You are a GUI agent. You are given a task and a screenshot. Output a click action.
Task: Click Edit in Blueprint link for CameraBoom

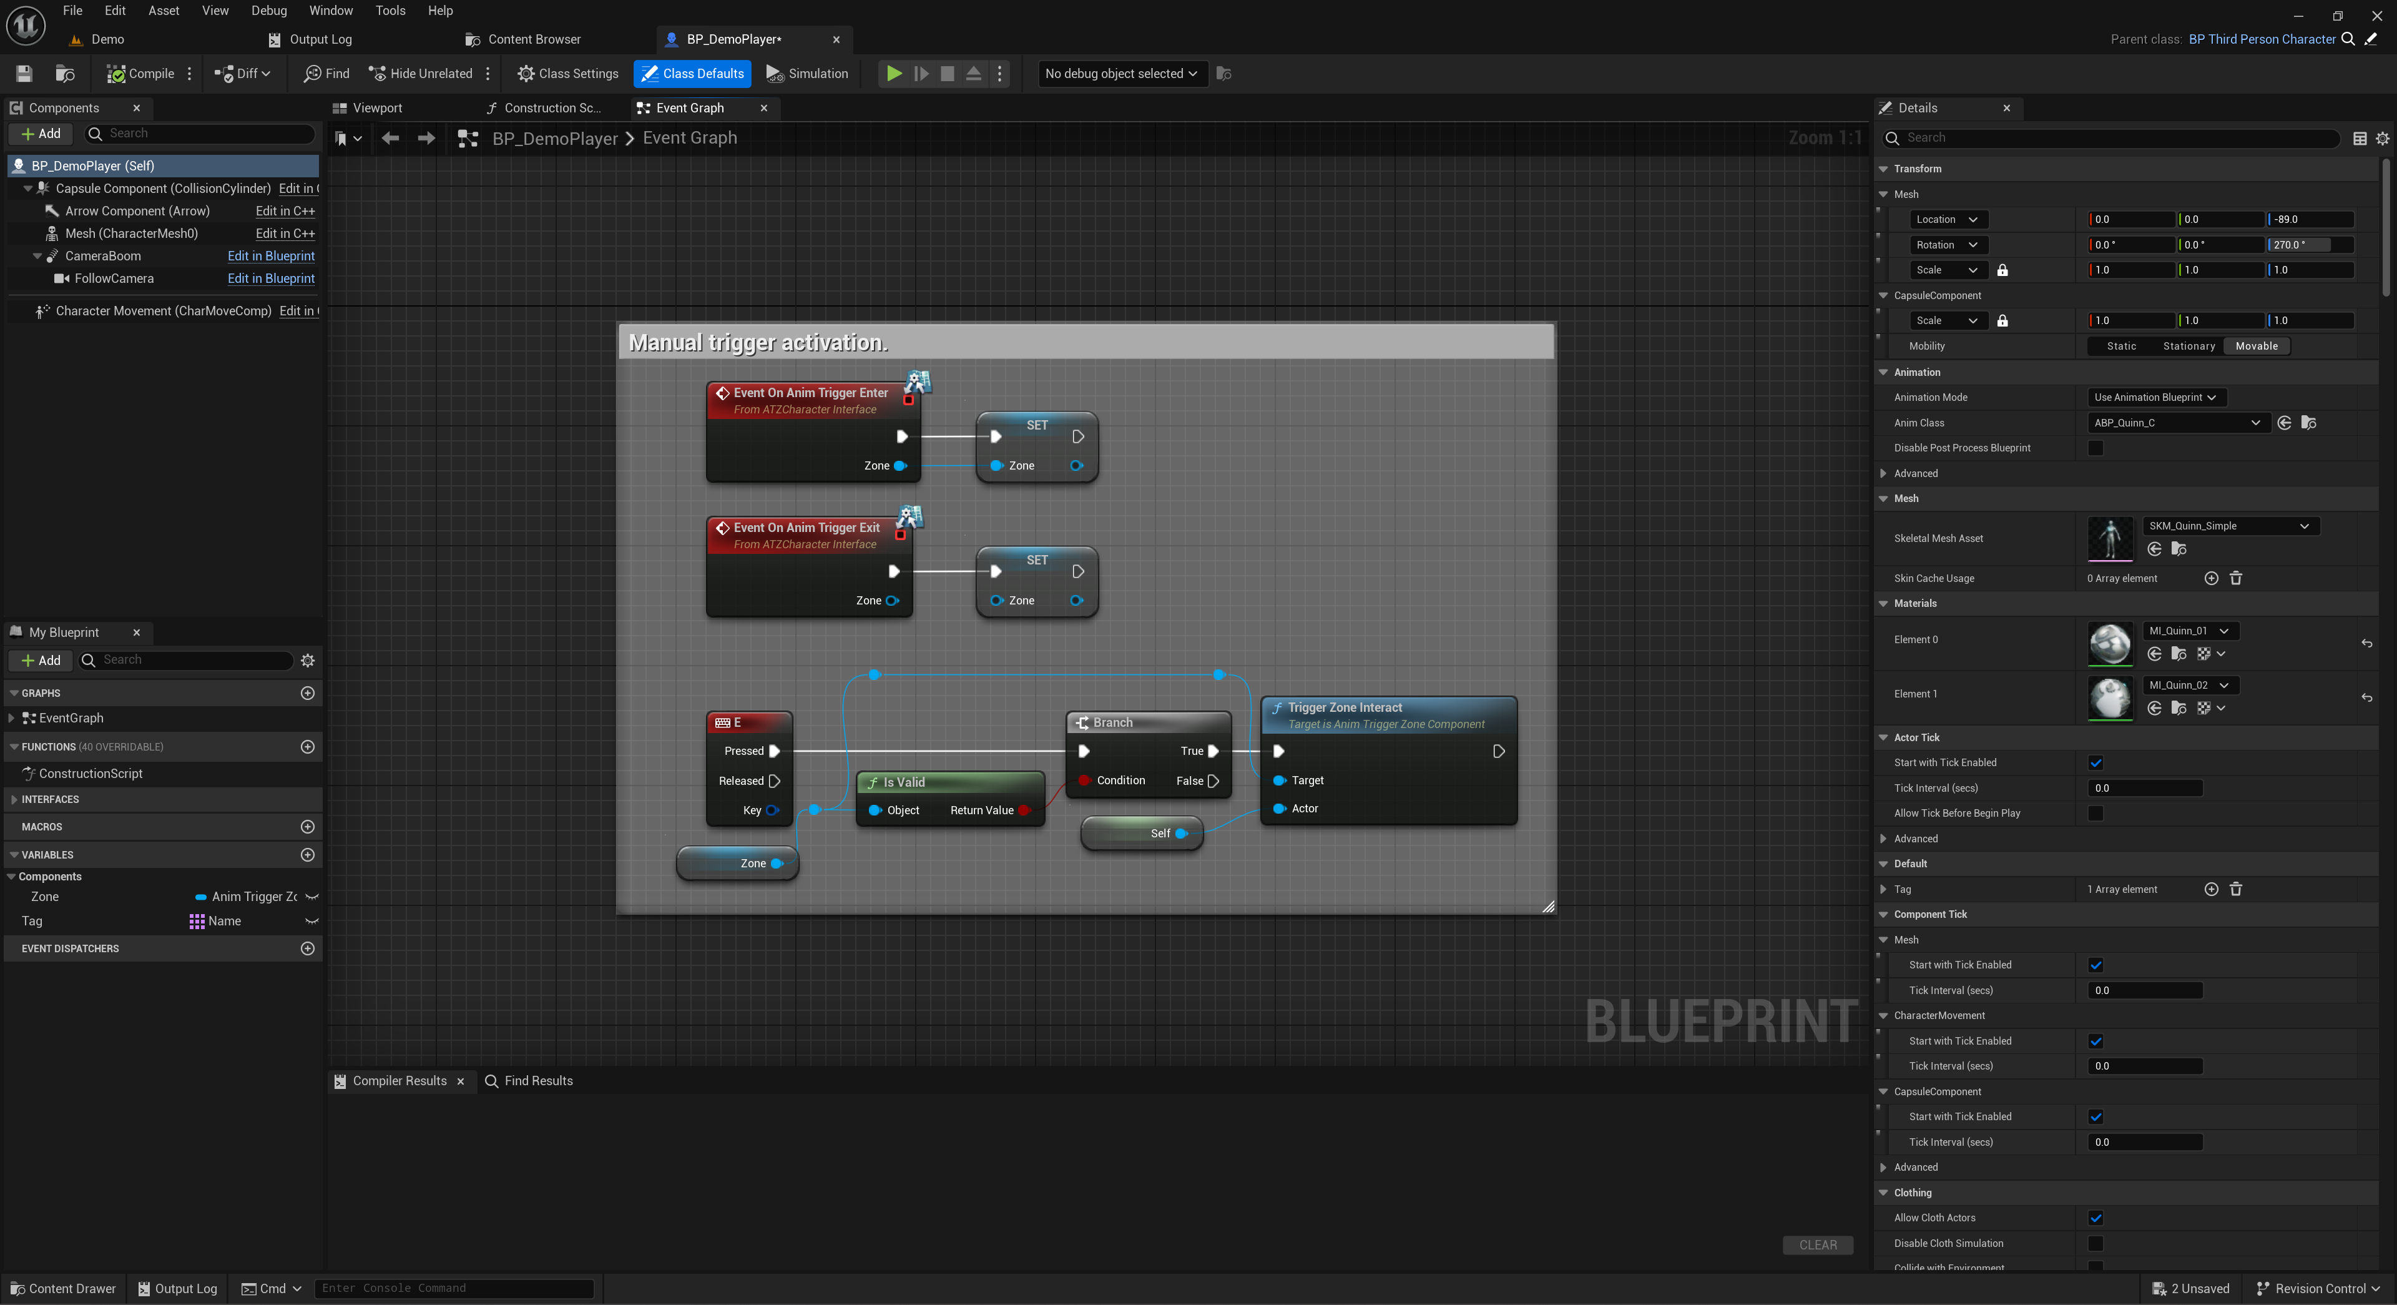271,256
